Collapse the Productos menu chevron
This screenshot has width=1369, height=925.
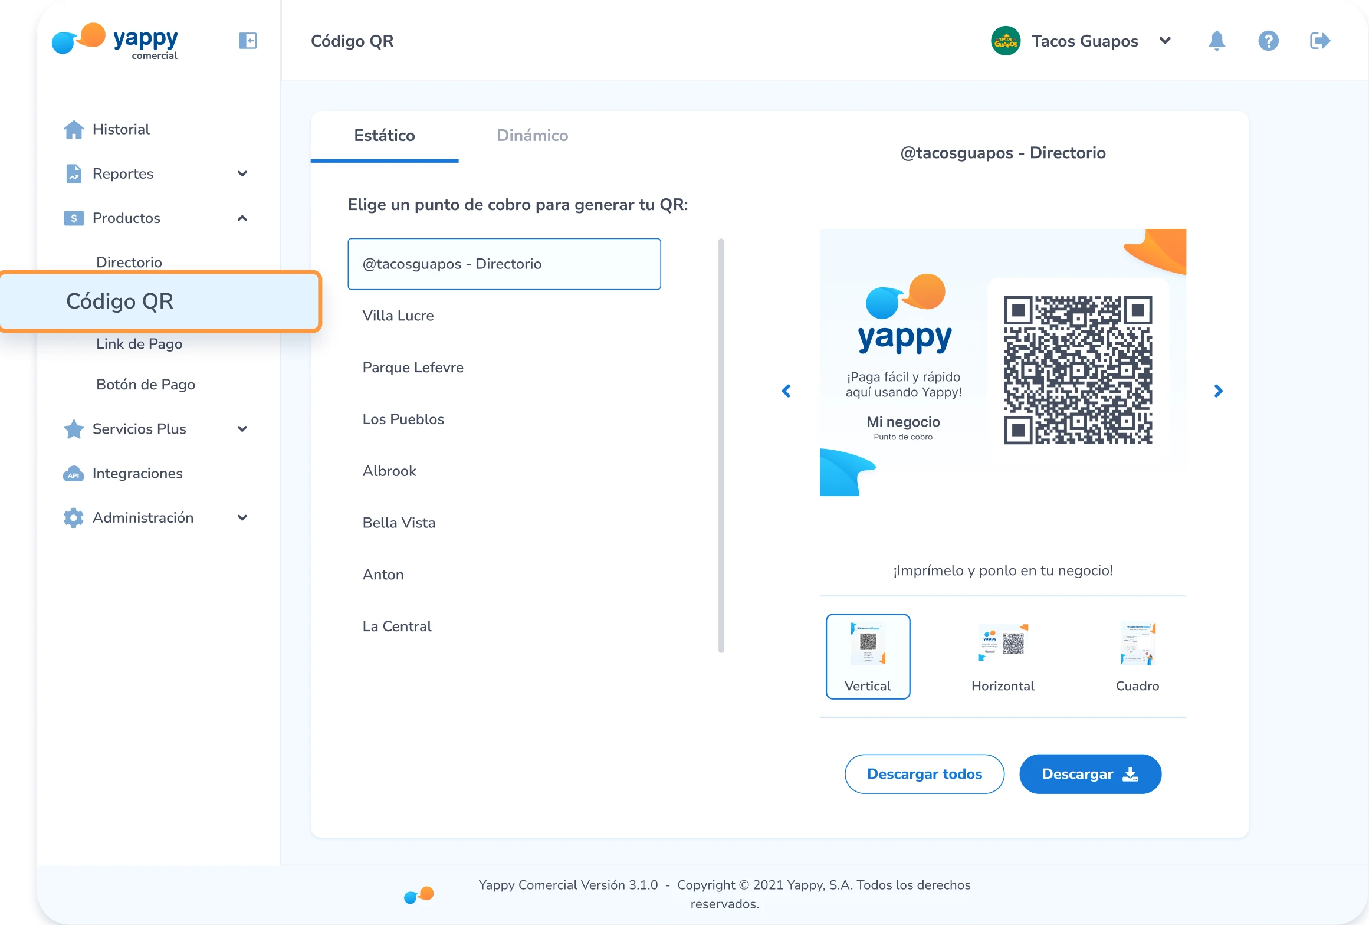pyautogui.click(x=242, y=218)
